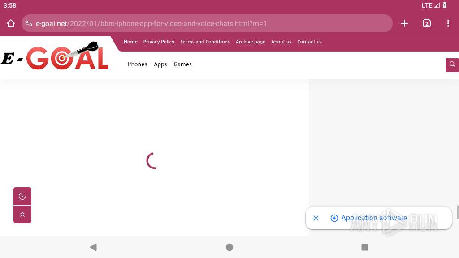Viewport: 459px width, 258px height.
Task: Select the Games category
Action: (x=183, y=64)
